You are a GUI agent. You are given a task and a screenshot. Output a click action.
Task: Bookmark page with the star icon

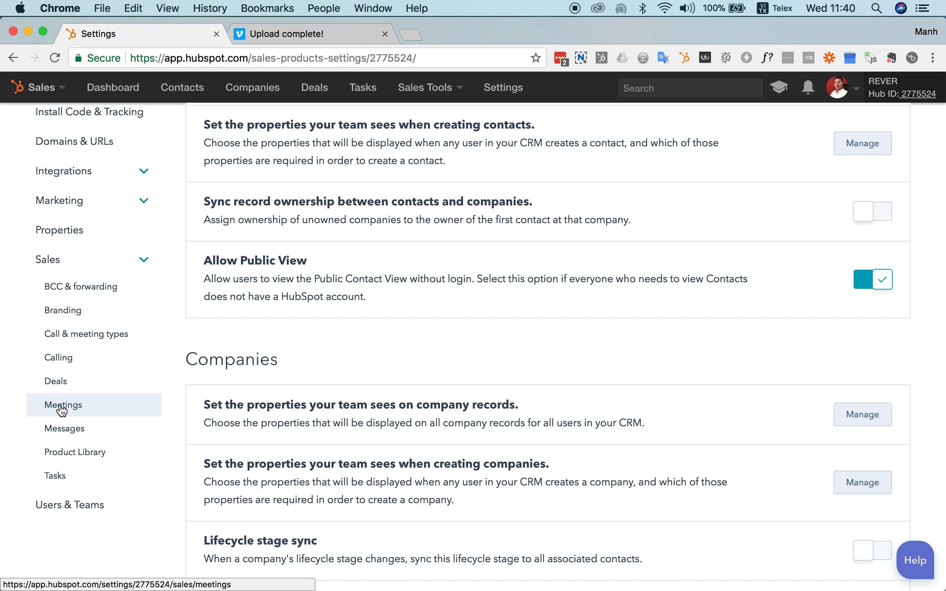535,58
